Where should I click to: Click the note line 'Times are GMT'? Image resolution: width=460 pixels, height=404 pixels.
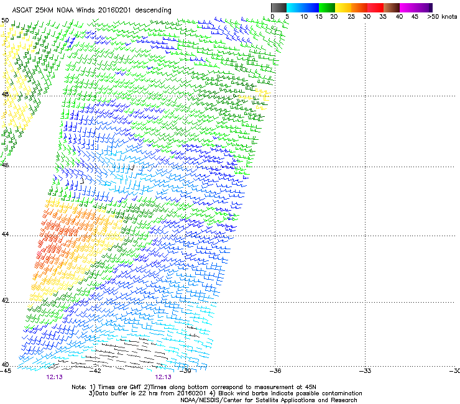click(119, 387)
